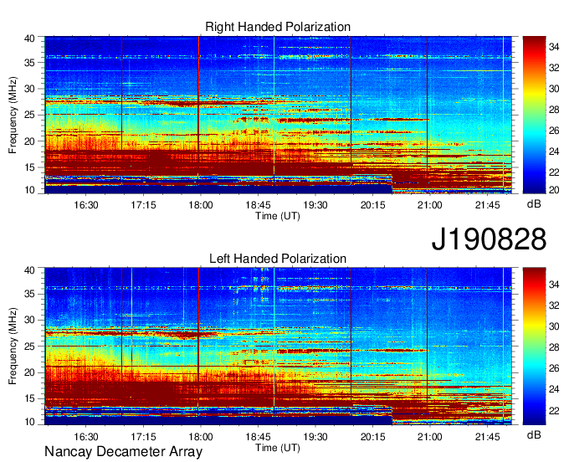The height and width of the screenshot is (462, 569).
Task: Click "20:15" tick on Right Handed time axis
Action: point(372,205)
